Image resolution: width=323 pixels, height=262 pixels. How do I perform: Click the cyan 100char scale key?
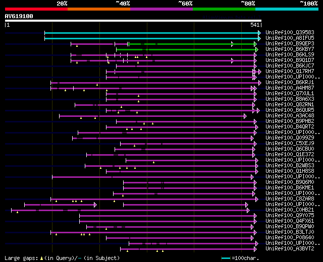226,258
